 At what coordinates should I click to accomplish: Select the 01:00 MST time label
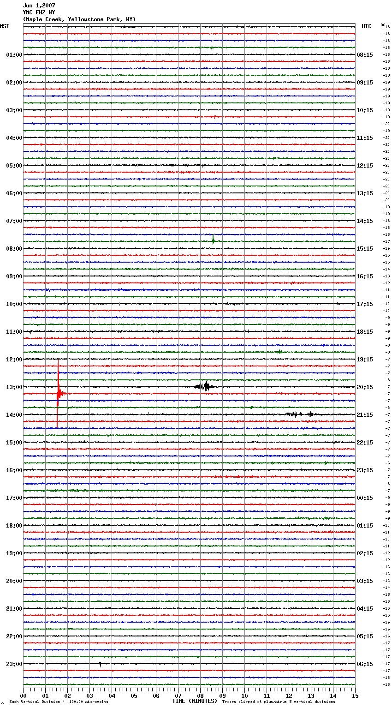[14, 55]
